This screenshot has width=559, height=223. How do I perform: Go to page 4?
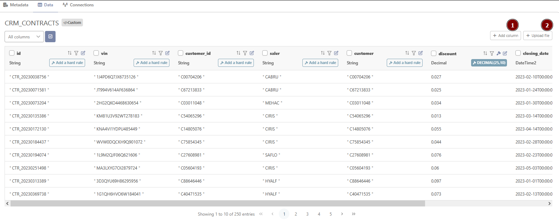(319, 214)
